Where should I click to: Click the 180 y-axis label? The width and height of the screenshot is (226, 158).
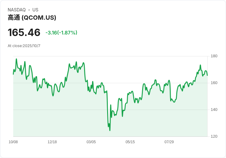(x=214, y=56)
